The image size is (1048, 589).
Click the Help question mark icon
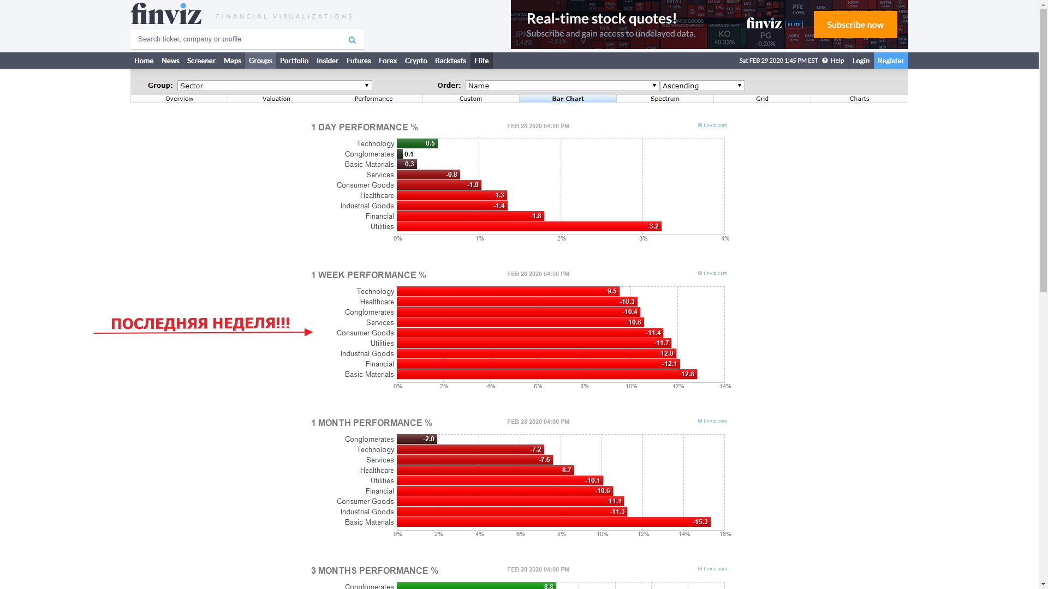pyautogui.click(x=825, y=61)
